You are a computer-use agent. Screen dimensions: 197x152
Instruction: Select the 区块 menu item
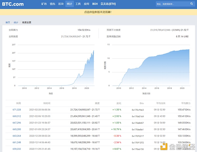(x=61, y=4)
